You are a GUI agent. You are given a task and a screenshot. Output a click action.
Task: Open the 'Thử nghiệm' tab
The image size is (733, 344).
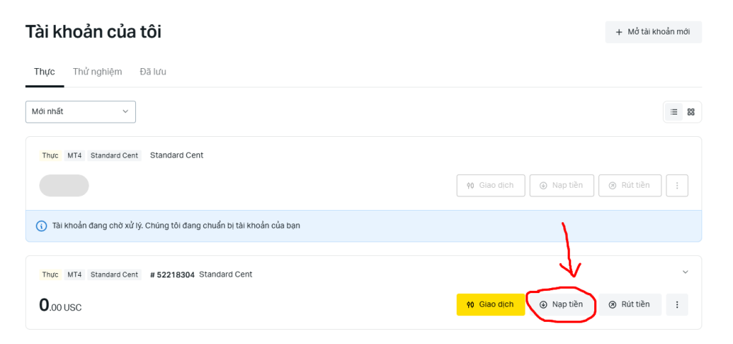point(97,72)
